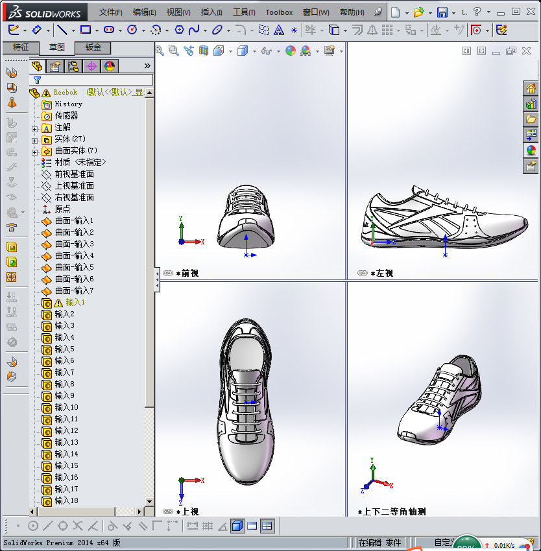Image resolution: width=541 pixels, height=551 pixels.
Task: Open Appearances task pane icon
Action: (531, 150)
